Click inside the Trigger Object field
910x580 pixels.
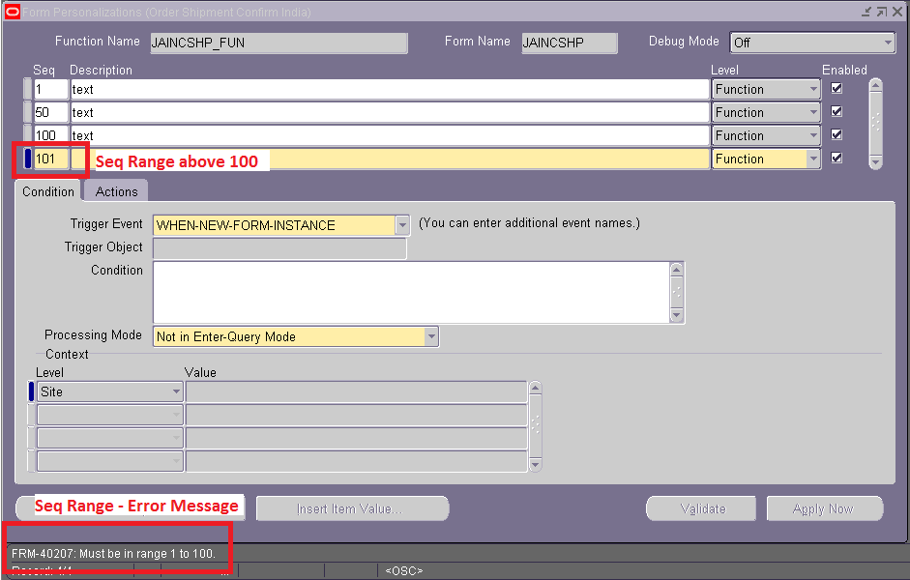[x=280, y=247]
